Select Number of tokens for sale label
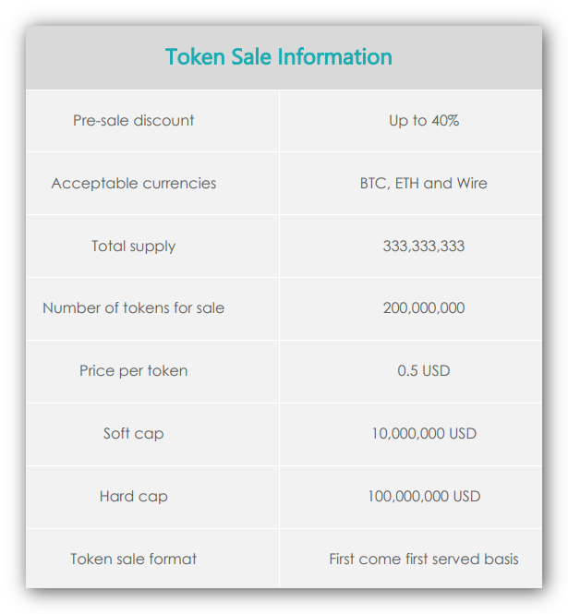This screenshot has width=568, height=614. pyautogui.click(x=133, y=307)
